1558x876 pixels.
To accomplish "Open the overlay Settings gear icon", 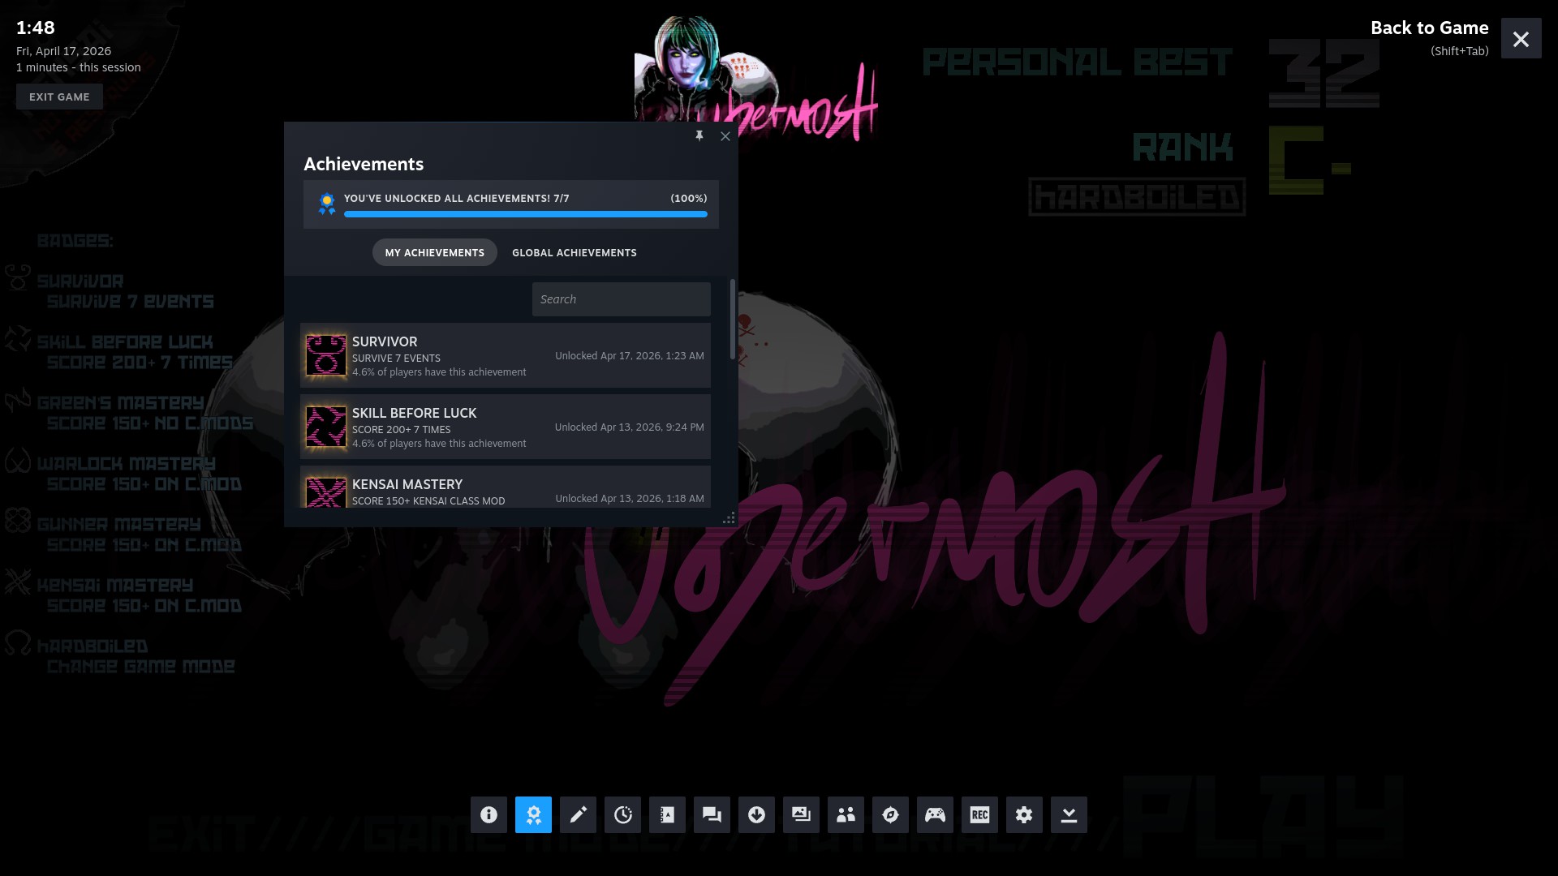I will pyautogui.click(x=1024, y=814).
